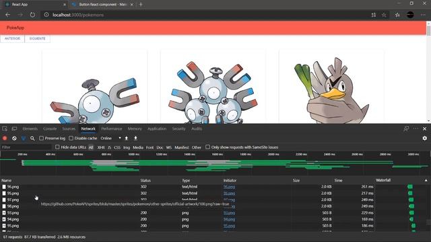Open the Sources tab

(x=69, y=128)
